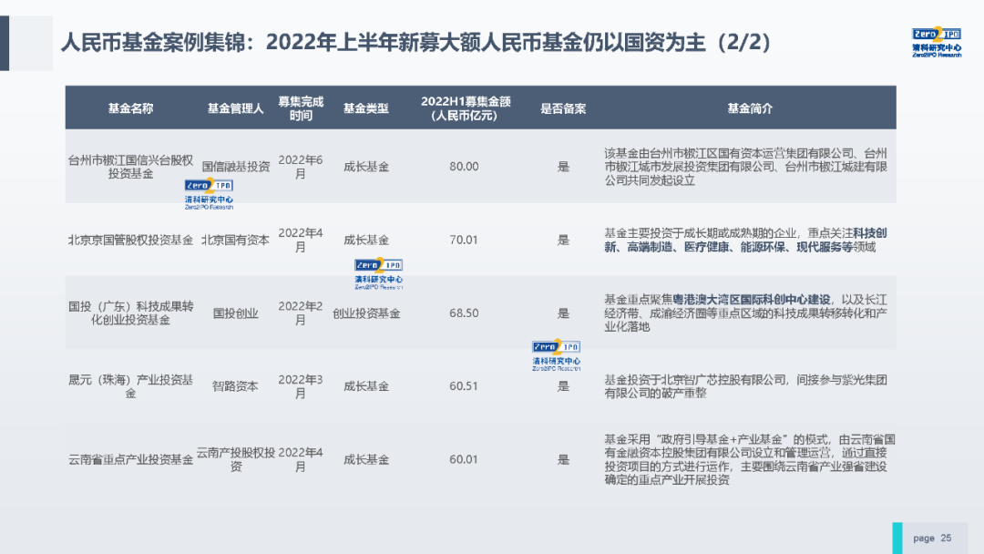Click the 智路资本 fund manager cell
Image resolution: width=984 pixels, height=554 pixels.
(x=235, y=386)
